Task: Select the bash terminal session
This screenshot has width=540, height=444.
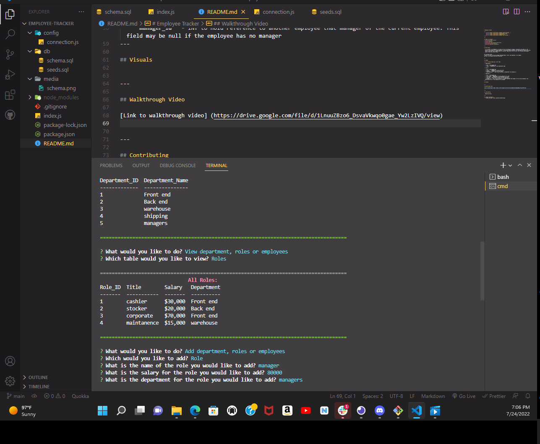Action: (x=503, y=176)
